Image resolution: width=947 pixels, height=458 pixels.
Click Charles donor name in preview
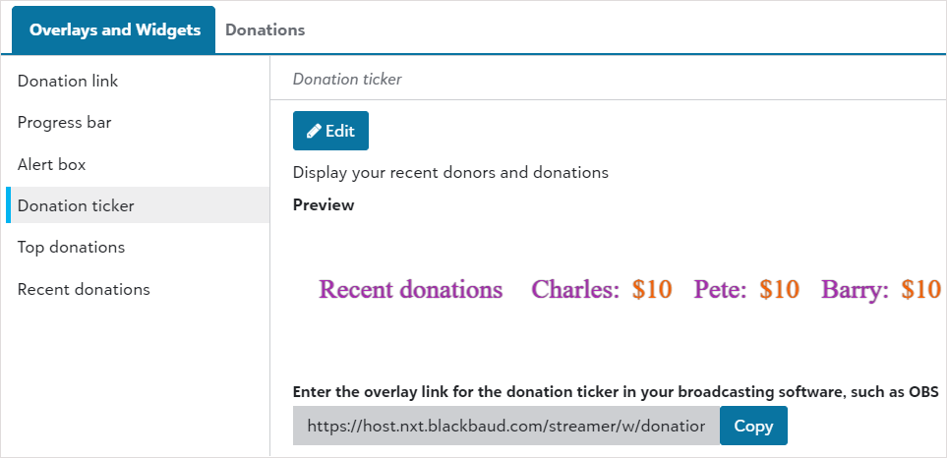[575, 290]
